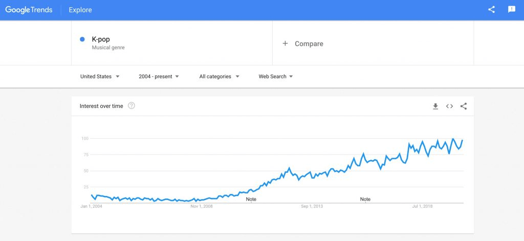This screenshot has height=241, width=524.
Task: Open the feedback icon in header
Action: [511, 10]
